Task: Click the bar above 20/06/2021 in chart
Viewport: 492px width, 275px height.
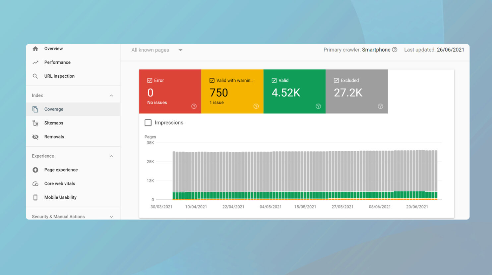Action: pyautogui.click(x=417, y=172)
